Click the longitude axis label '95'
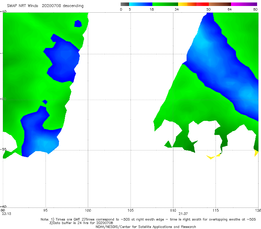This screenshot has width=261, height=229. pos(45,210)
